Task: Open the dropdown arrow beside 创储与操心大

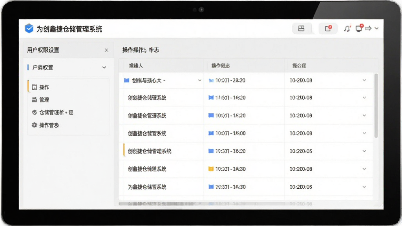Action: coord(199,80)
